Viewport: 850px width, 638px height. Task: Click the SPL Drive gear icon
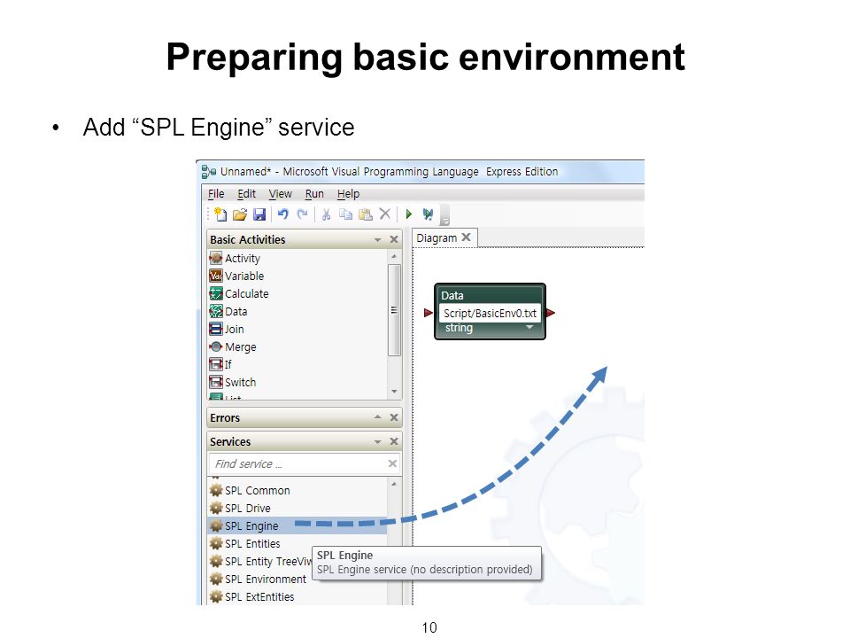(216, 509)
